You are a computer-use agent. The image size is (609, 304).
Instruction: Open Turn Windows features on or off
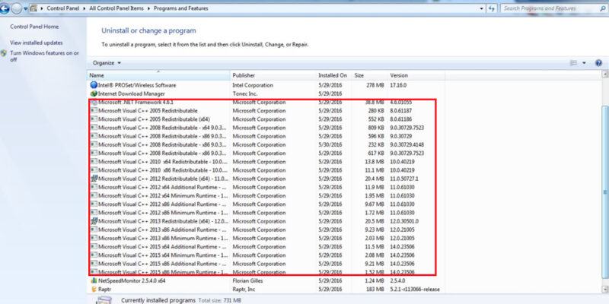click(44, 56)
